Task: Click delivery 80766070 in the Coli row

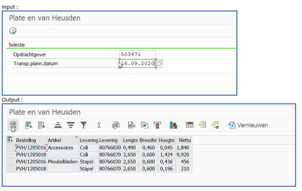Action: click(110, 155)
